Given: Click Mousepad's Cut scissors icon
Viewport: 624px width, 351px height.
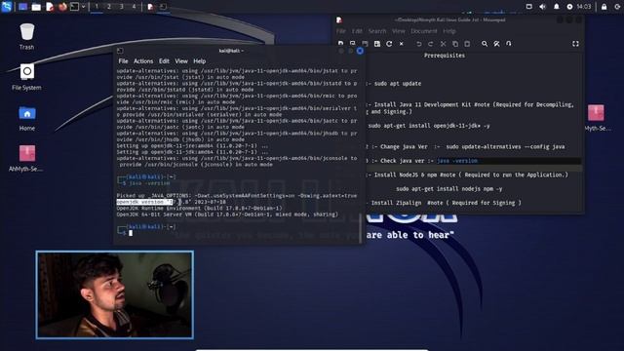Looking at the screenshot, I should pyautogui.click(x=443, y=44).
